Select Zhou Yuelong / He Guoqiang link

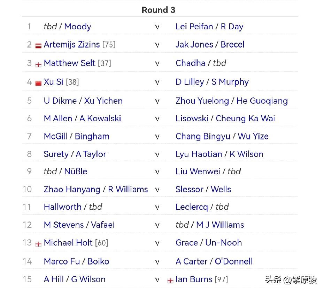point(232,101)
